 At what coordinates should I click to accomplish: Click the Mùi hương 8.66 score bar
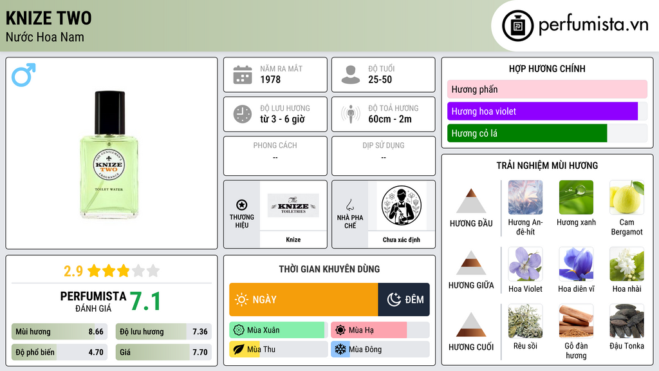click(x=60, y=332)
